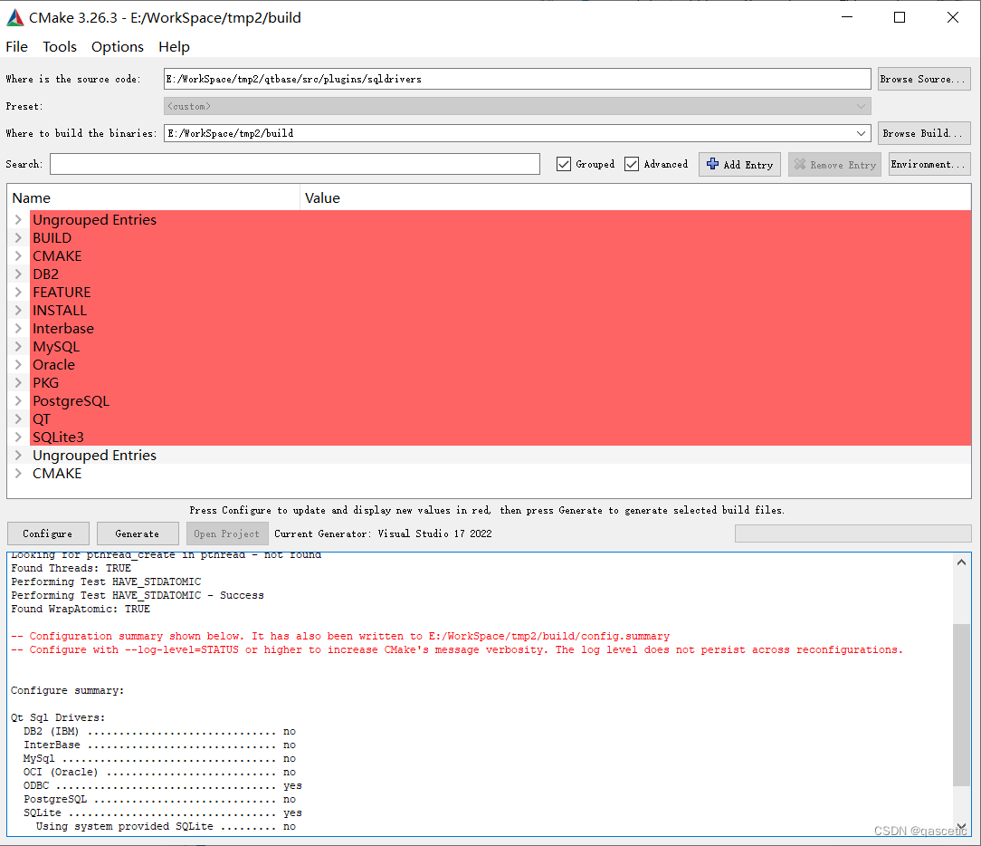The height and width of the screenshot is (846, 981).
Task: Open the Options menu
Action: [118, 47]
